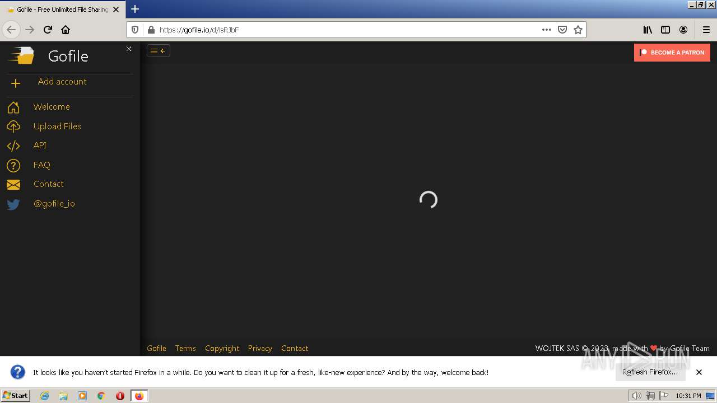Image resolution: width=717 pixels, height=403 pixels.
Task: Click the 10:31 PM clock
Action: (688, 396)
